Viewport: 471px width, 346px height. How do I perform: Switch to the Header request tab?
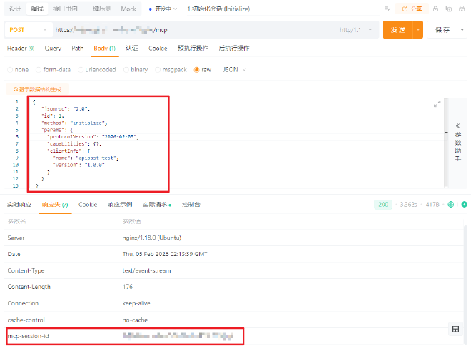(x=21, y=49)
